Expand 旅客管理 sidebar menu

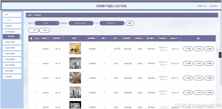click(x=12, y=26)
